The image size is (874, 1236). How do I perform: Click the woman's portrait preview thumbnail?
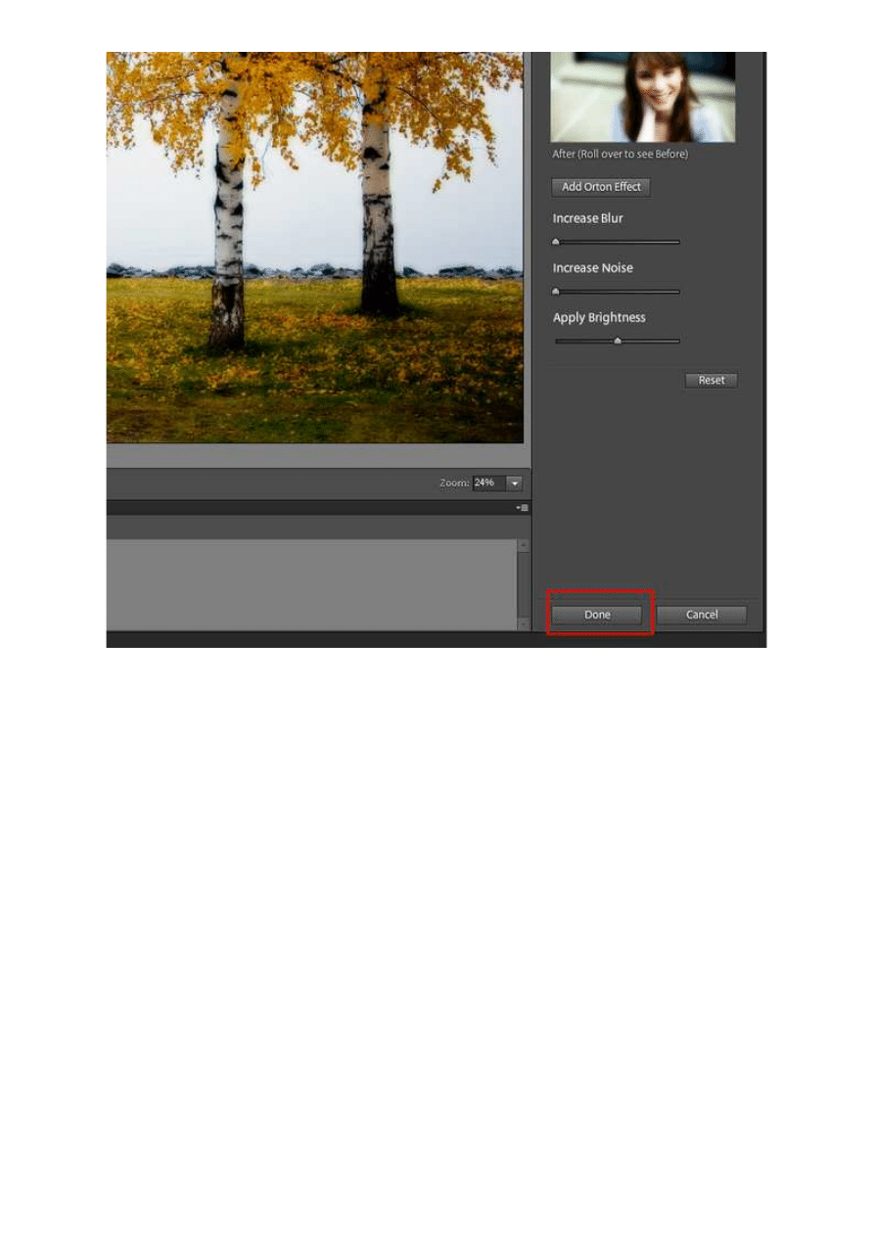[x=643, y=97]
